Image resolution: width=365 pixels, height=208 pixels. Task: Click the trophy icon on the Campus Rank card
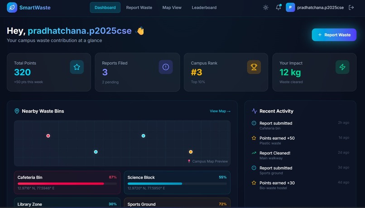coord(254,67)
